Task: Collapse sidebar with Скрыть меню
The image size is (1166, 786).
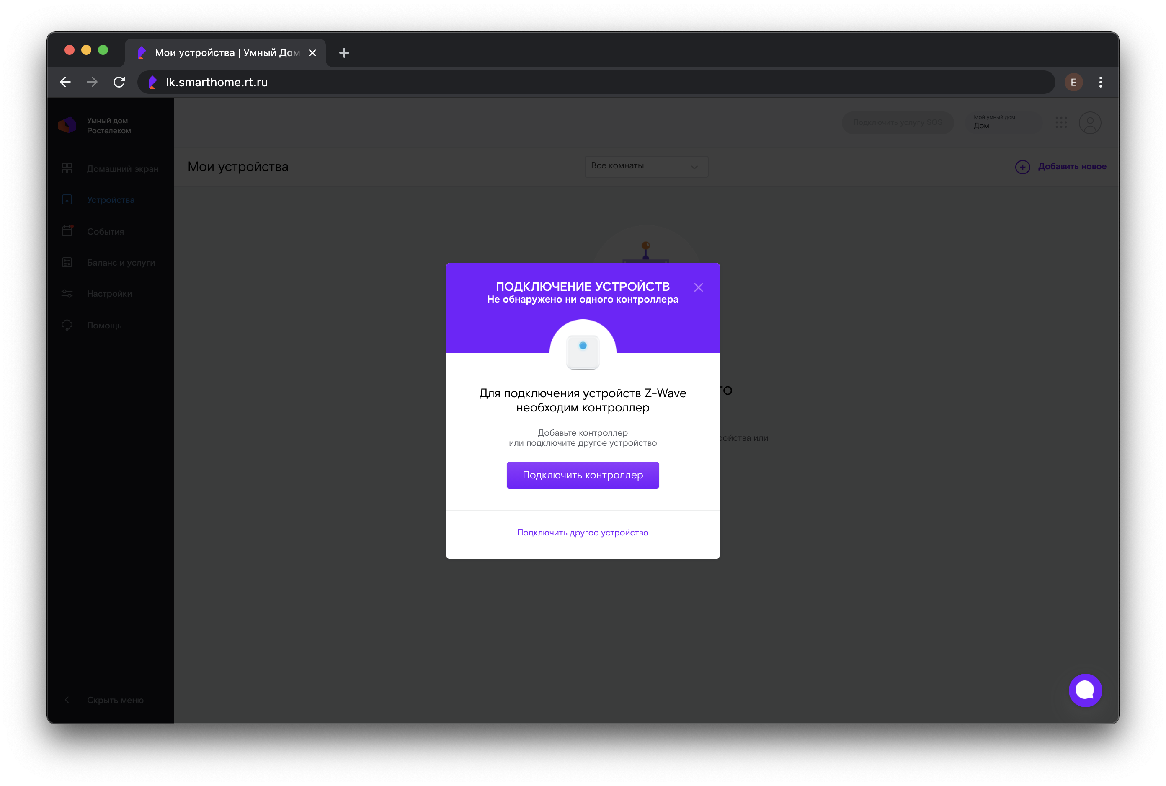Action: (x=115, y=700)
